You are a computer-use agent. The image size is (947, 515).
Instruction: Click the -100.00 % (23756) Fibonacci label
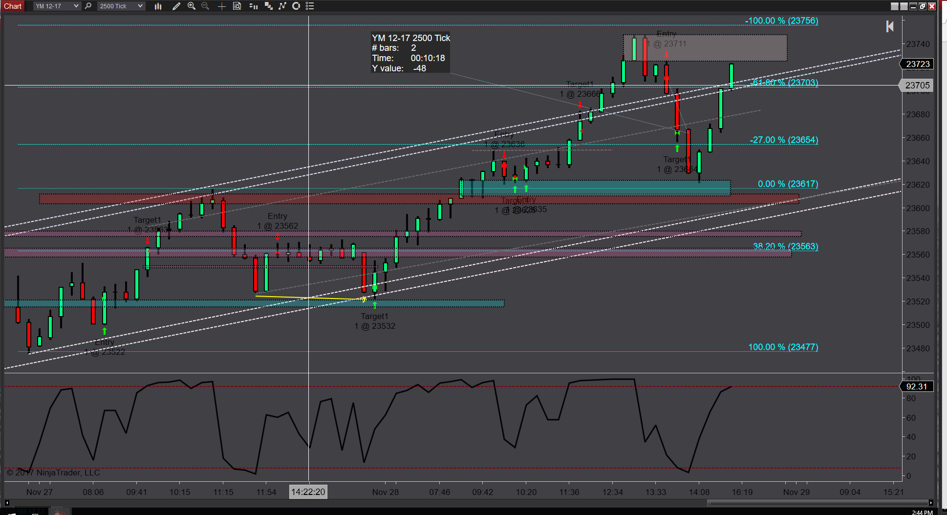781,21
